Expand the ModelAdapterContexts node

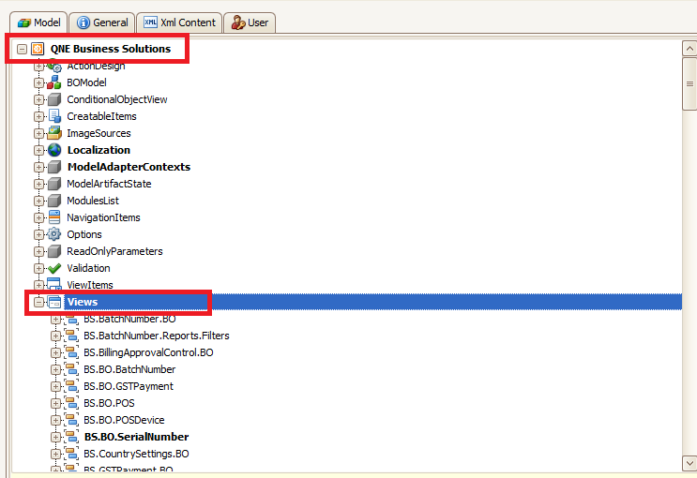point(38,167)
